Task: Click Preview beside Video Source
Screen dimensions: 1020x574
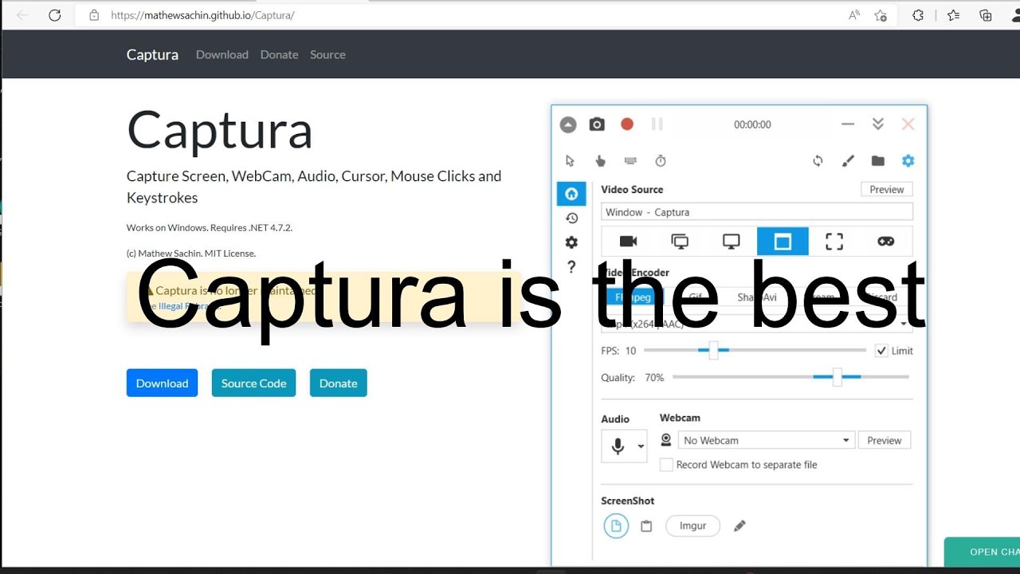Action: (887, 190)
